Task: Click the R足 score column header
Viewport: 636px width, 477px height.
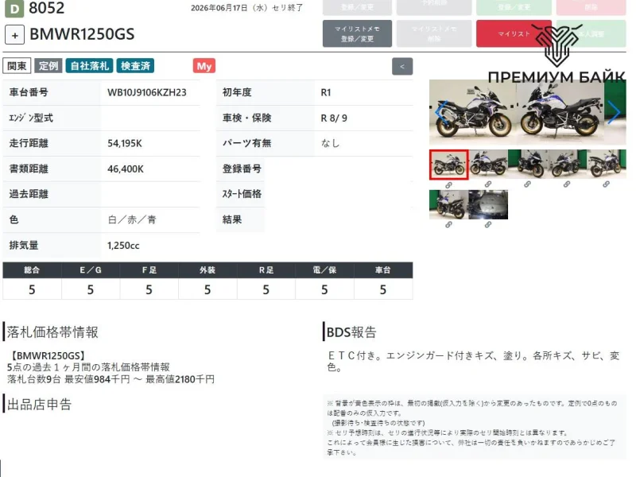Action: [266, 270]
